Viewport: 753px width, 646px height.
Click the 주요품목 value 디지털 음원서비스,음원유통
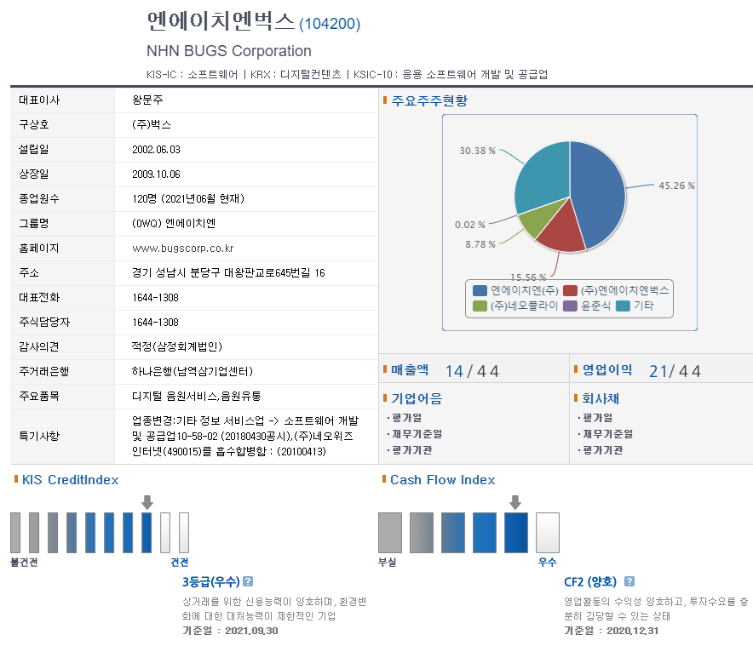coord(197,396)
